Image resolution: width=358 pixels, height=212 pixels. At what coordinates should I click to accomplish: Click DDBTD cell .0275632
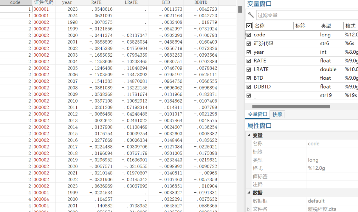(x=201, y=199)
